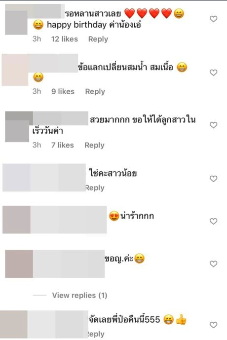Screen dimensions: 227x340
Task: Tap the heart beside the 9 likes comment
Action: click(x=213, y=73)
